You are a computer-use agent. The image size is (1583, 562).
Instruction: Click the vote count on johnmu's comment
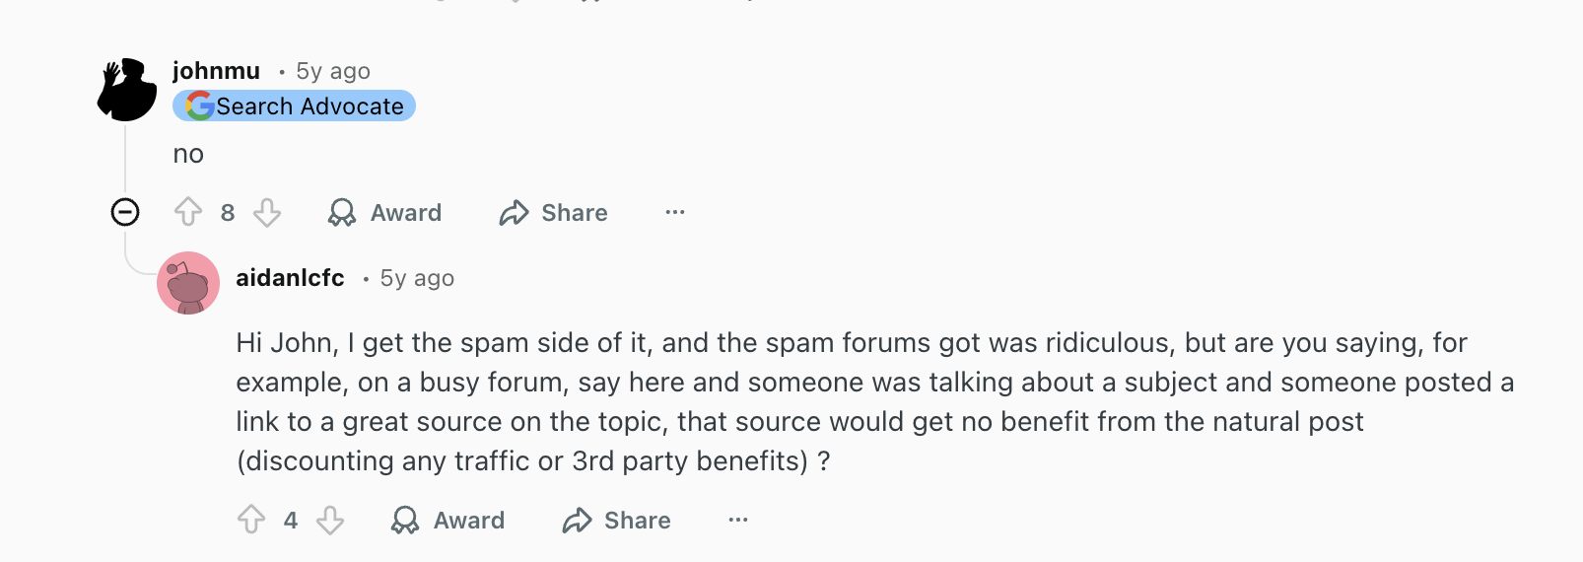coord(228,213)
